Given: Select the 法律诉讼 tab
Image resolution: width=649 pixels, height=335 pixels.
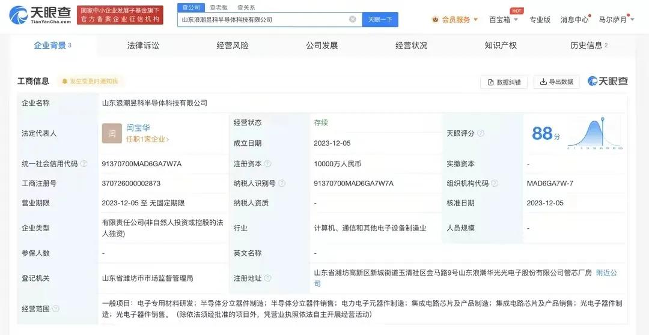Looking at the screenshot, I should pyautogui.click(x=143, y=46).
